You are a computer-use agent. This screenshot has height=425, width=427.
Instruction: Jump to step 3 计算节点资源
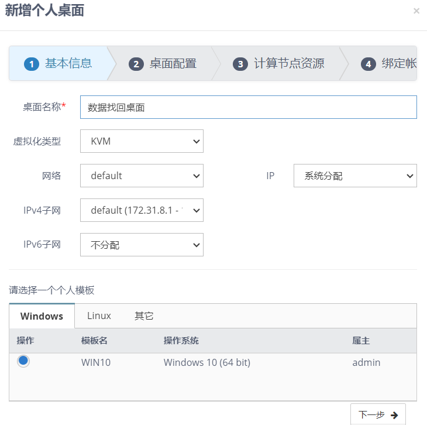[x=279, y=63]
